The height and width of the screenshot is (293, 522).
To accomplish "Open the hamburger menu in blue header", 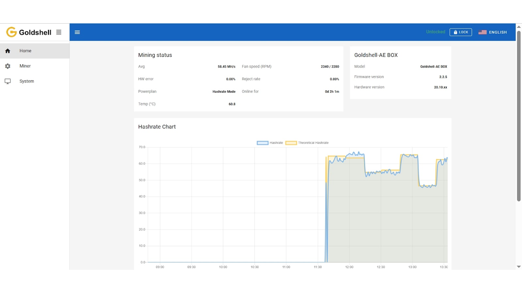I will (77, 32).
